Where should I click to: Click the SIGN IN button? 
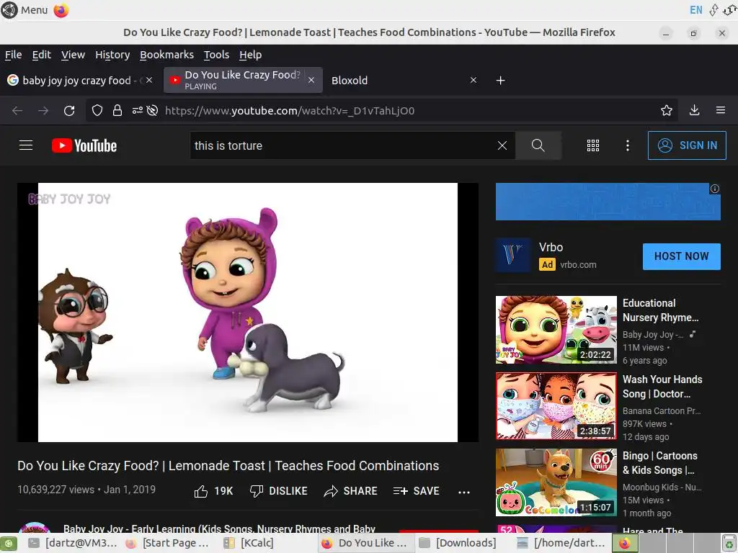(687, 145)
